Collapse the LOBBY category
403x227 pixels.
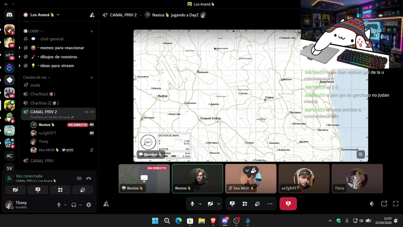(x=33, y=31)
